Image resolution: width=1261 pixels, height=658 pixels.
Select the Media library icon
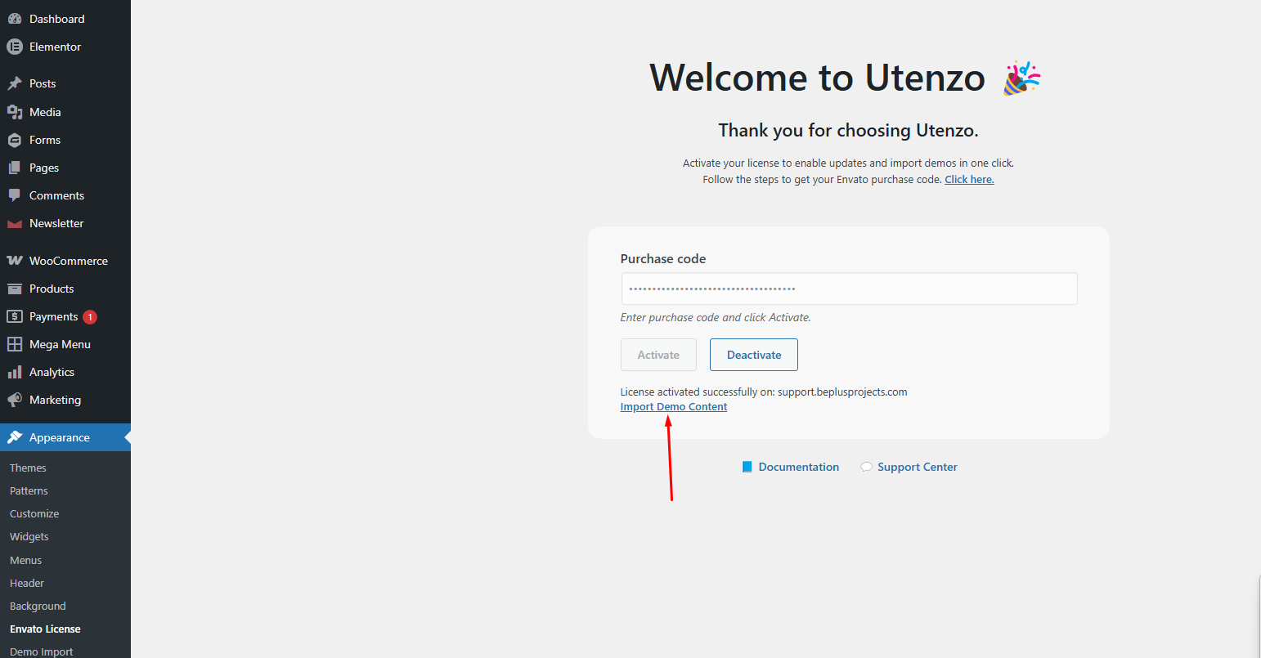click(x=15, y=111)
